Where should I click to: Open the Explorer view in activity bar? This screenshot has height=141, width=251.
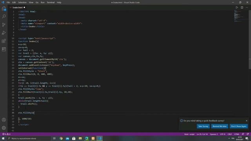click(x=4, y=9)
